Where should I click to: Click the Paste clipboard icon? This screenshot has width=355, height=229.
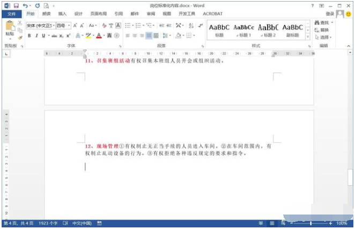(x=10, y=27)
